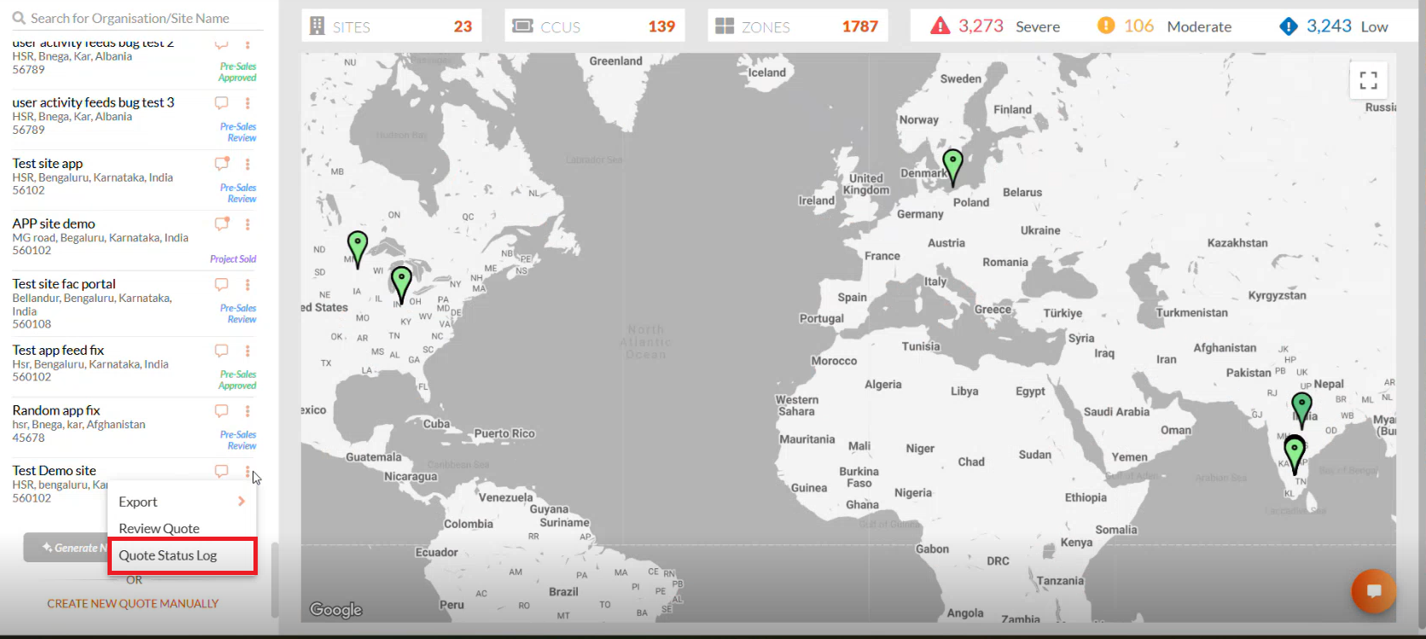Select site 'user activity feeds bug test 3'
This screenshot has width=1426, height=639.
click(93, 102)
